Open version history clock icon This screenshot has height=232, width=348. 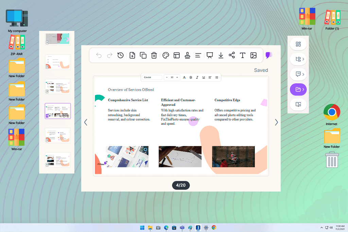121,55
